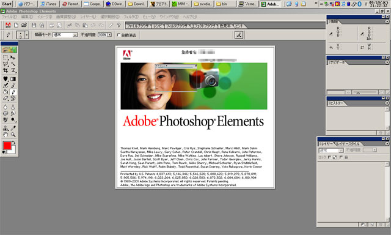Select the Hand tool
Screen dimensions: 391x235
(5, 135)
